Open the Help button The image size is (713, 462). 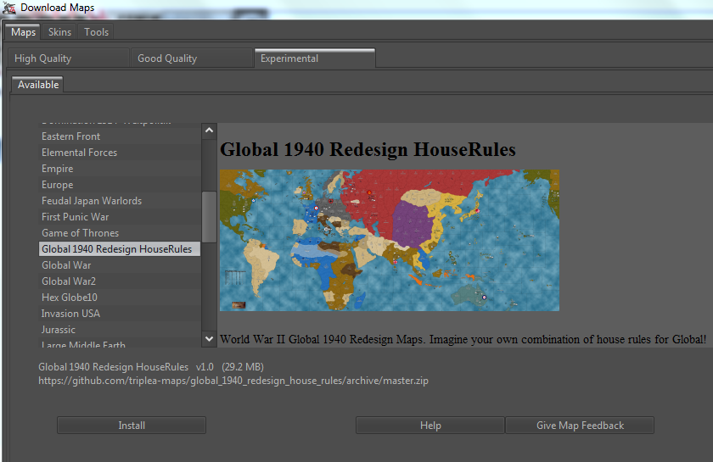430,426
